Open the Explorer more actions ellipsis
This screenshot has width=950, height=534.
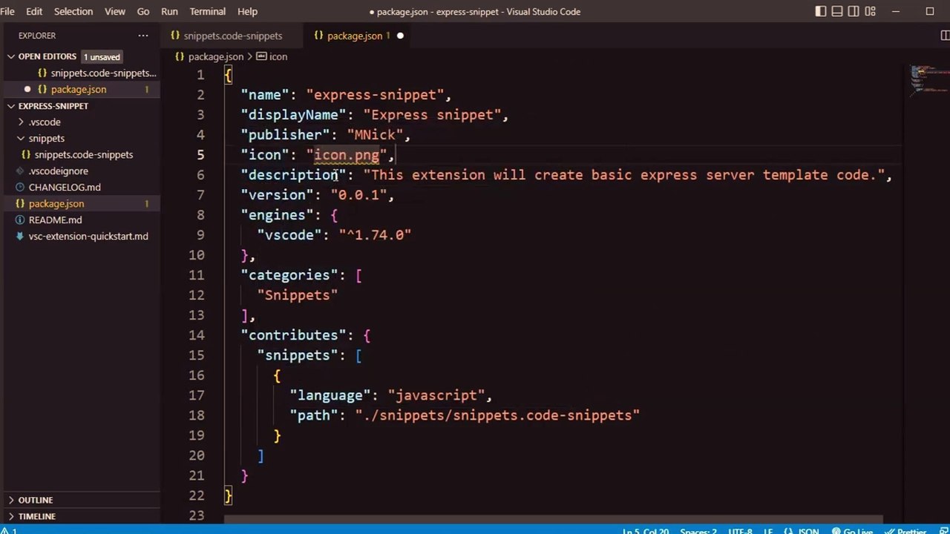[x=143, y=36]
